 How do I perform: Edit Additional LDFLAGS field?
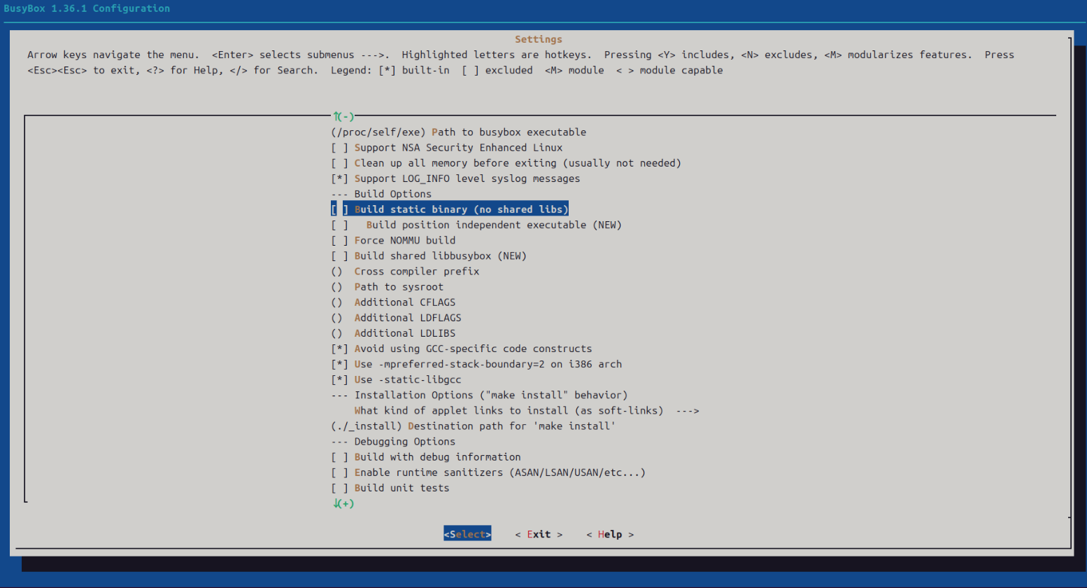click(396, 318)
